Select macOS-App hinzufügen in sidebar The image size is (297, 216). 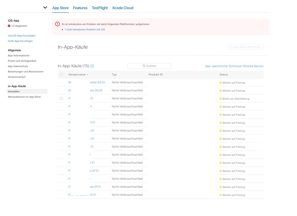(x=22, y=36)
